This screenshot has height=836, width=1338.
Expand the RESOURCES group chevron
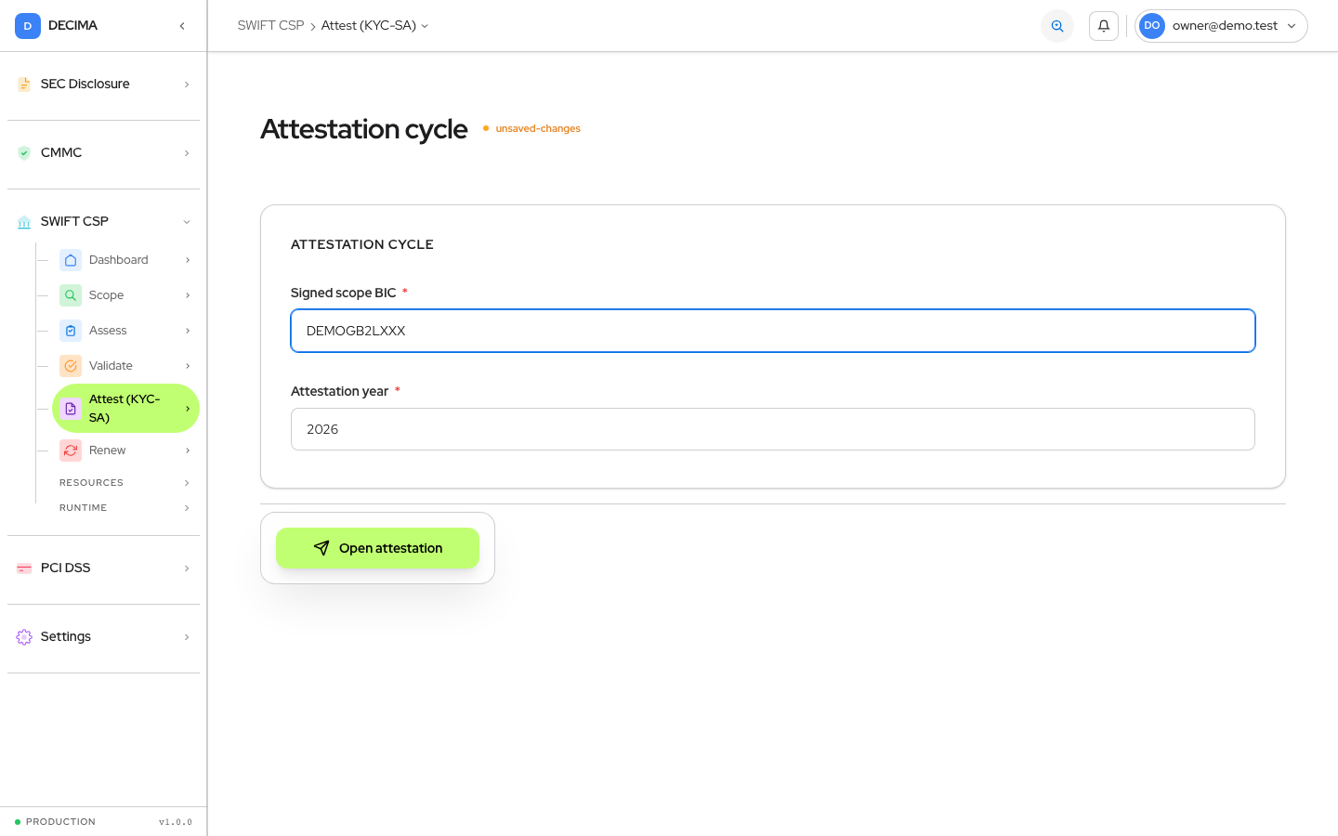187,483
